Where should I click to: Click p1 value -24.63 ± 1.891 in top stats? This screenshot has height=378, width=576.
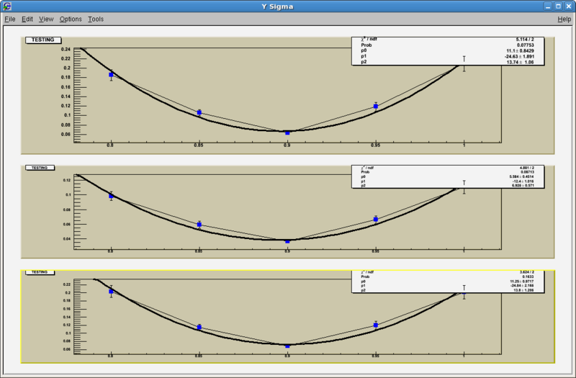(519, 57)
